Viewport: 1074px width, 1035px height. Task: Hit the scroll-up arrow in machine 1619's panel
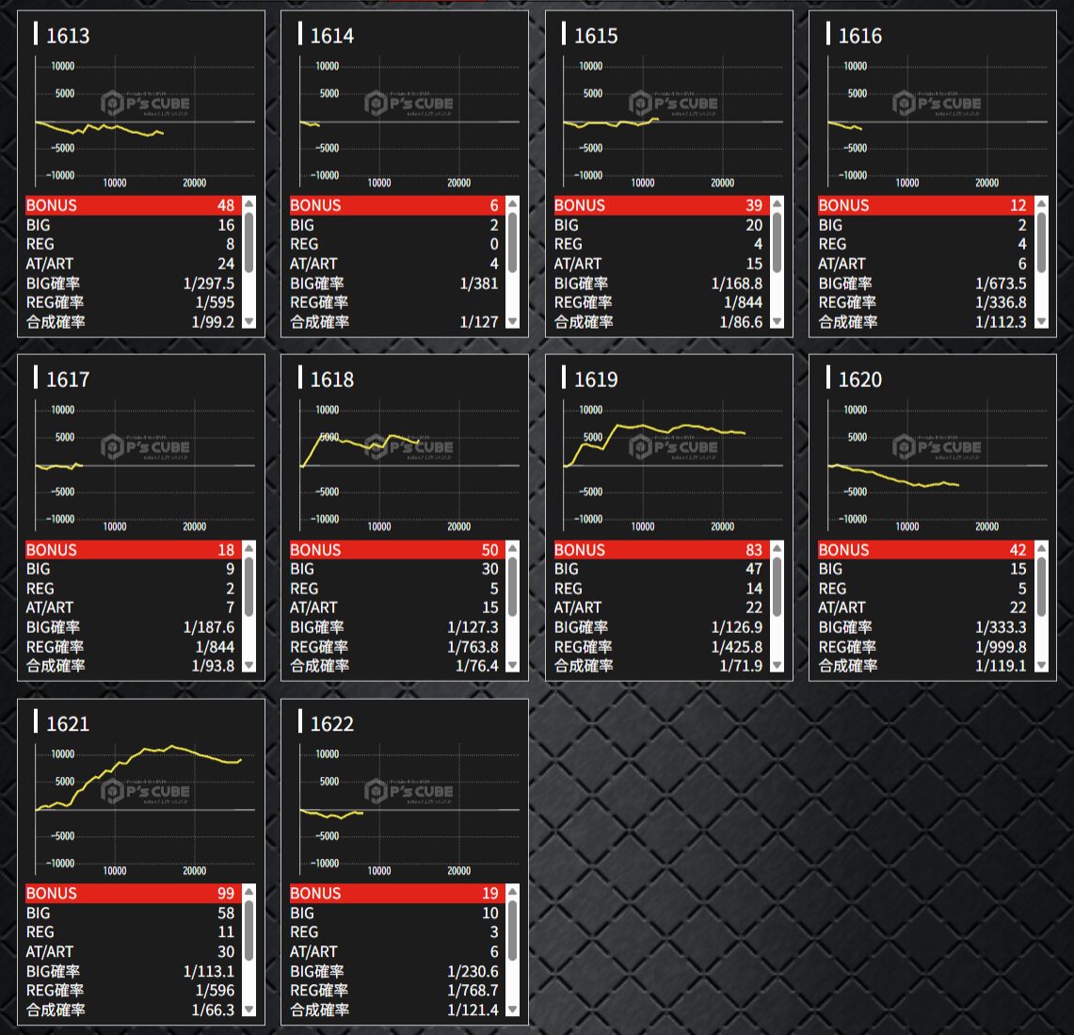[777, 548]
